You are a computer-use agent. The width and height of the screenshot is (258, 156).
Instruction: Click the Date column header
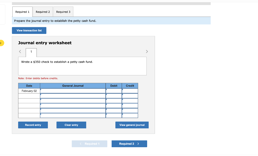[x=29, y=86]
